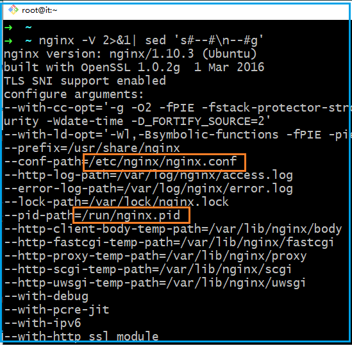Viewport: 352px width, 345px height.
Task: Click the TLS SNI support enabled line
Action: [85, 81]
